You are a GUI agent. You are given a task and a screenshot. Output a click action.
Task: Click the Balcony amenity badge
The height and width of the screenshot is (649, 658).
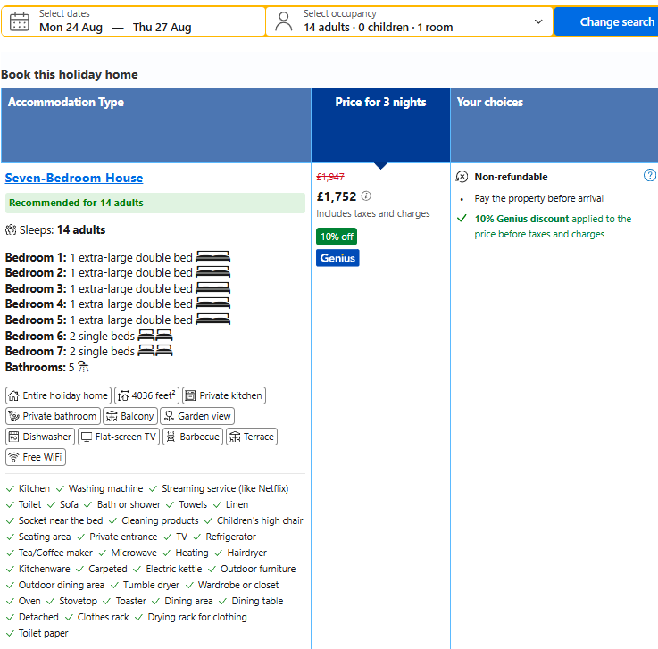coord(130,416)
